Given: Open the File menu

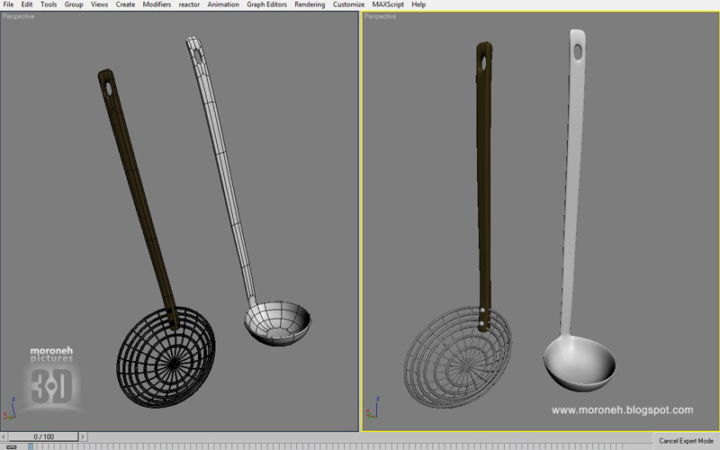Looking at the screenshot, I should pos(8,4).
